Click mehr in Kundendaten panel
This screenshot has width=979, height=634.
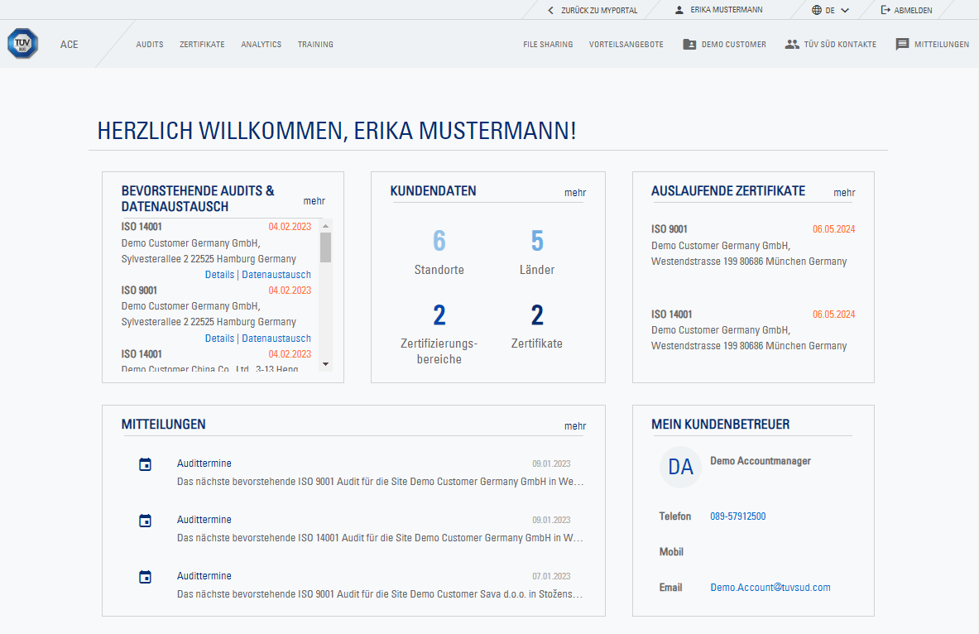(x=575, y=193)
